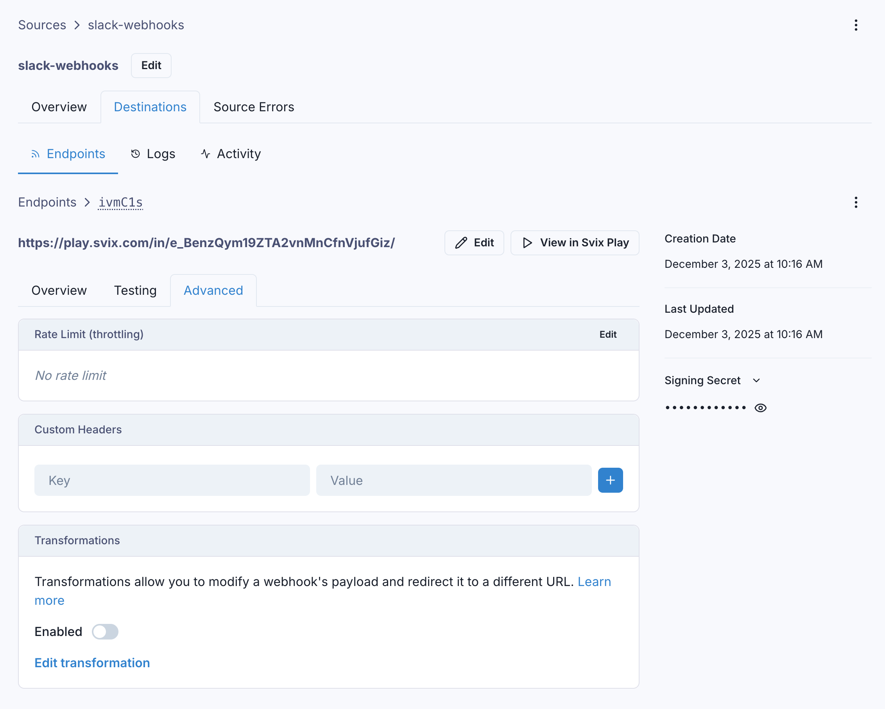
Task: Edit the slack-webhooks source name
Action: click(150, 66)
